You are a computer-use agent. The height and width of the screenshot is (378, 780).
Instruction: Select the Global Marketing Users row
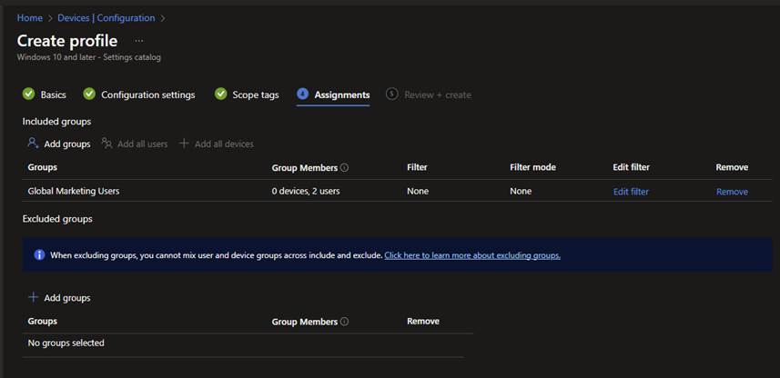point(74,192)
